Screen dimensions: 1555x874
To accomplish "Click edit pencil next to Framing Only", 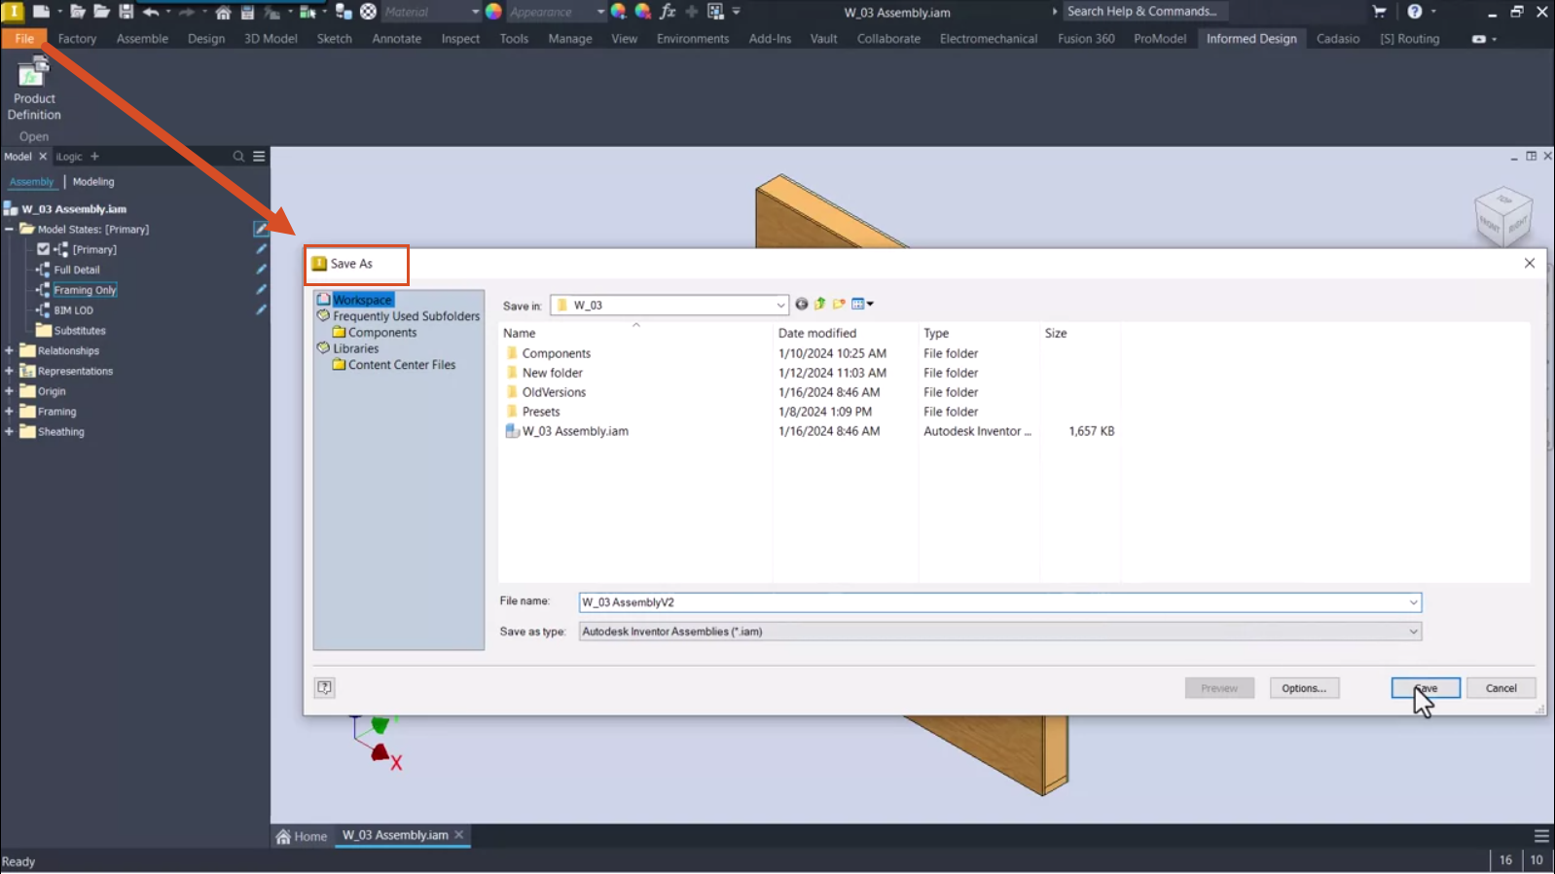I will point(261,289).
